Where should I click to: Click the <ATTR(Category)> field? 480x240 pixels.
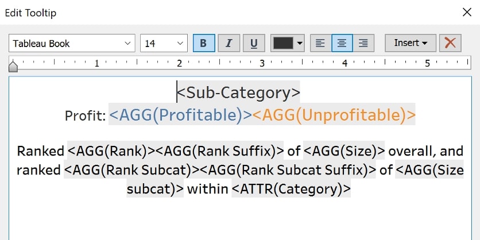coord(291,189)
